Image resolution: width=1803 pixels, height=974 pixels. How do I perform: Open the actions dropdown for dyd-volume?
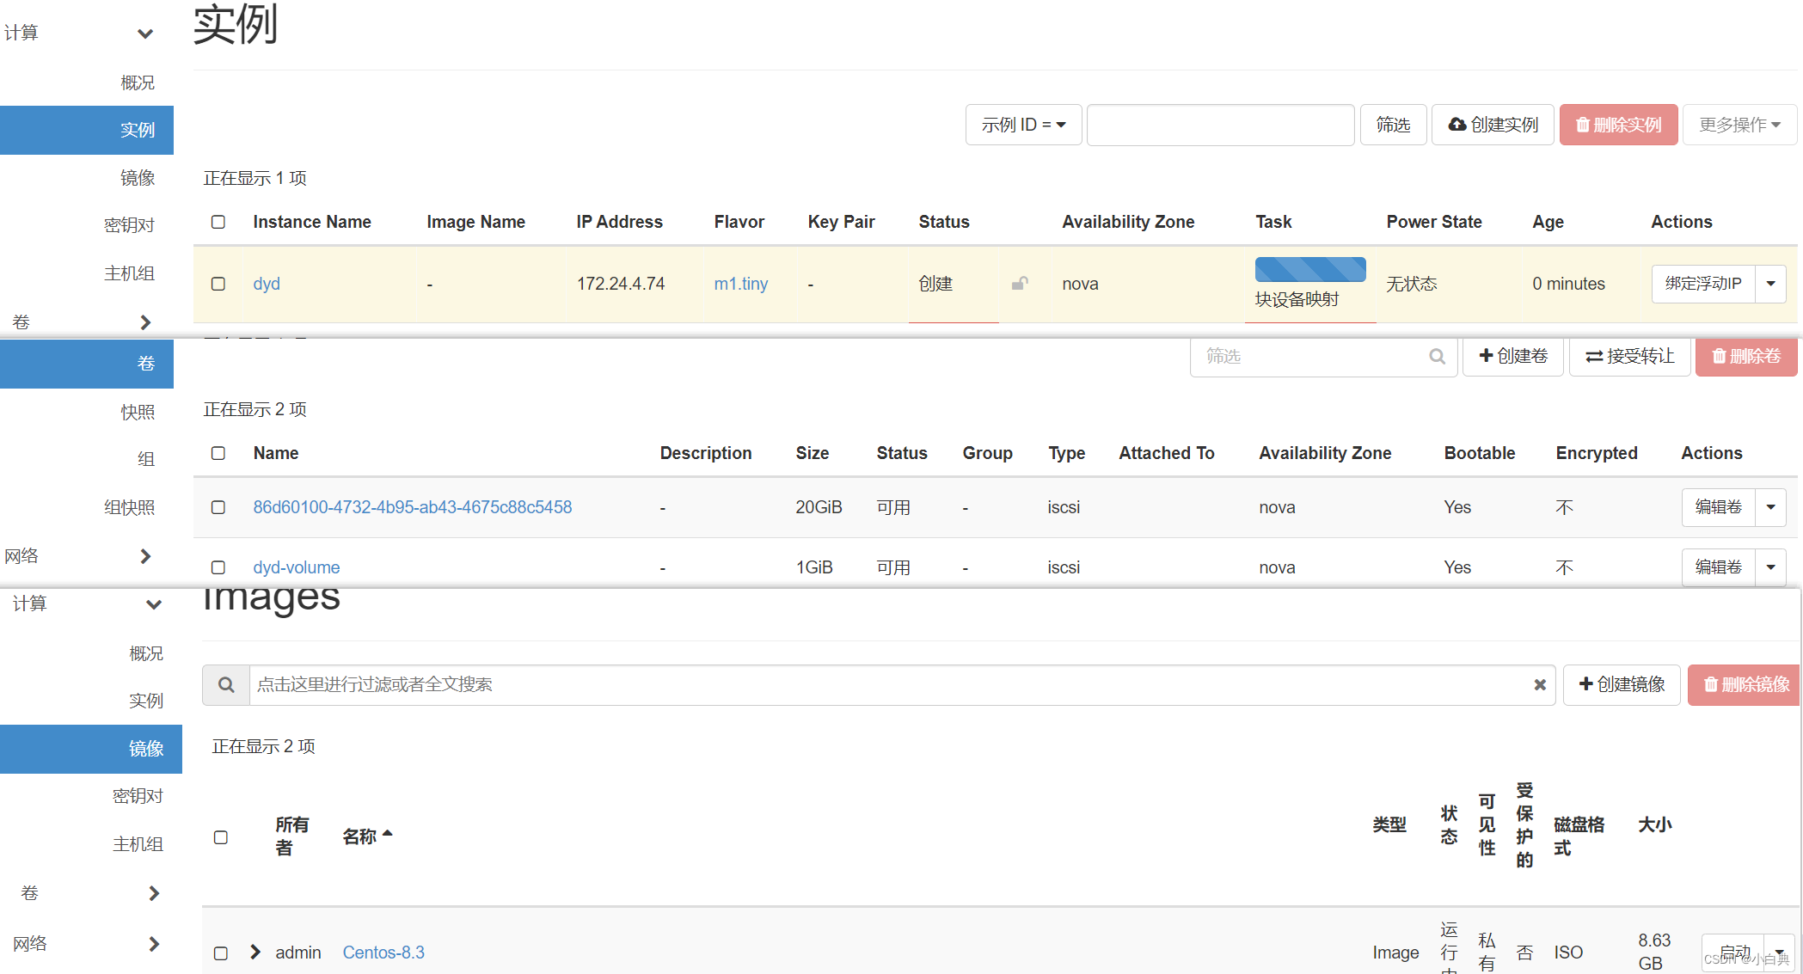1770,567
